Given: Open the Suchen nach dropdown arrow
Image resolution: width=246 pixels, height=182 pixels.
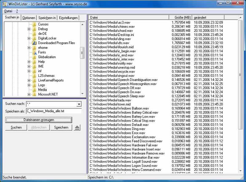Looking at the screenshot, I should [x=79, y=104].
